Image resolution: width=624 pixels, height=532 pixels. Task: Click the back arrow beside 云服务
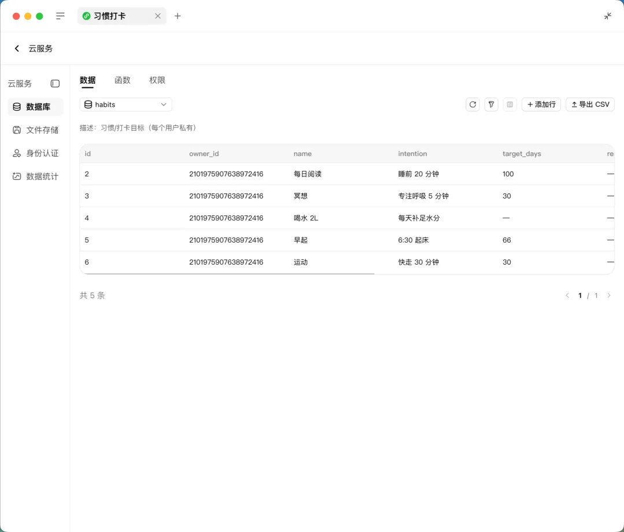tap(17, 49)
